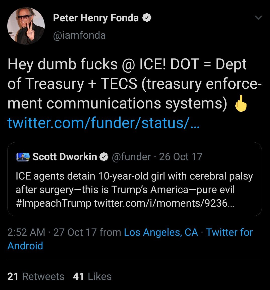This screenshot has width=270, height=290.
Task: Click Scott Dworkin's small avatar icon
Action: click(23, 157)
